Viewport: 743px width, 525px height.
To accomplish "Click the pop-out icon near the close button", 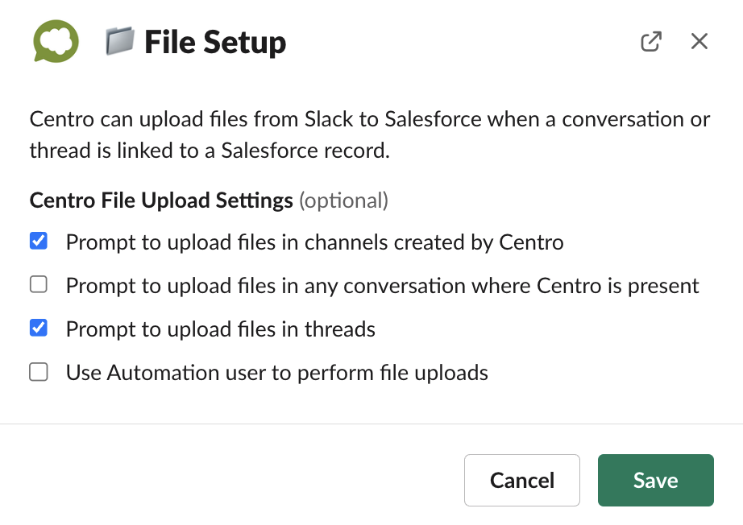I will pyautogui.click(x=651, y=41).
